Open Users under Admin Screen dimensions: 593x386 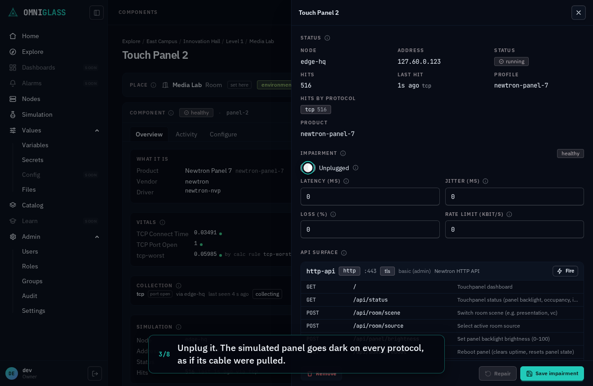coord(30,251)
